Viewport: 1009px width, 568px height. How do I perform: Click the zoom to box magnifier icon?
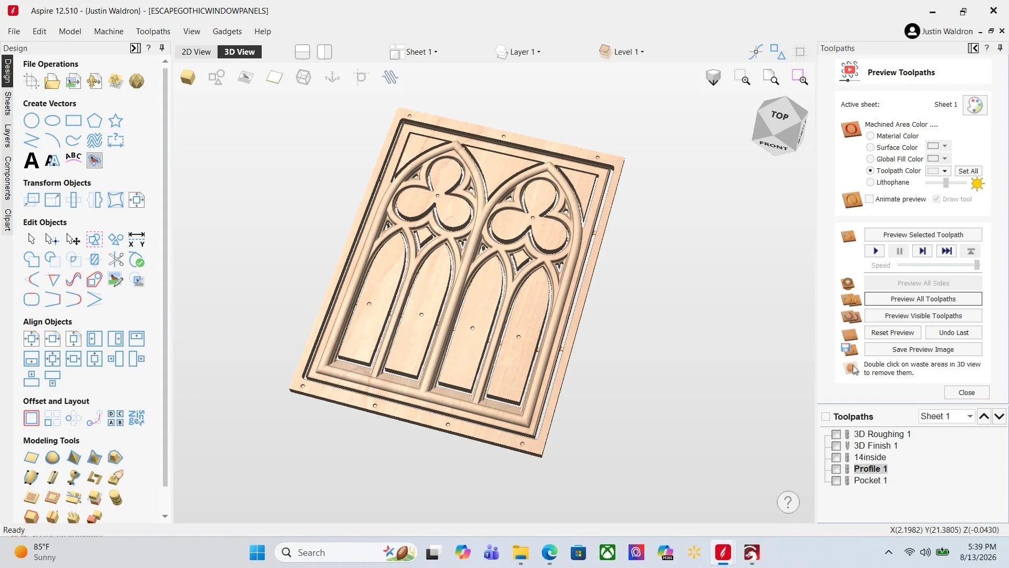tap(742, 77)
